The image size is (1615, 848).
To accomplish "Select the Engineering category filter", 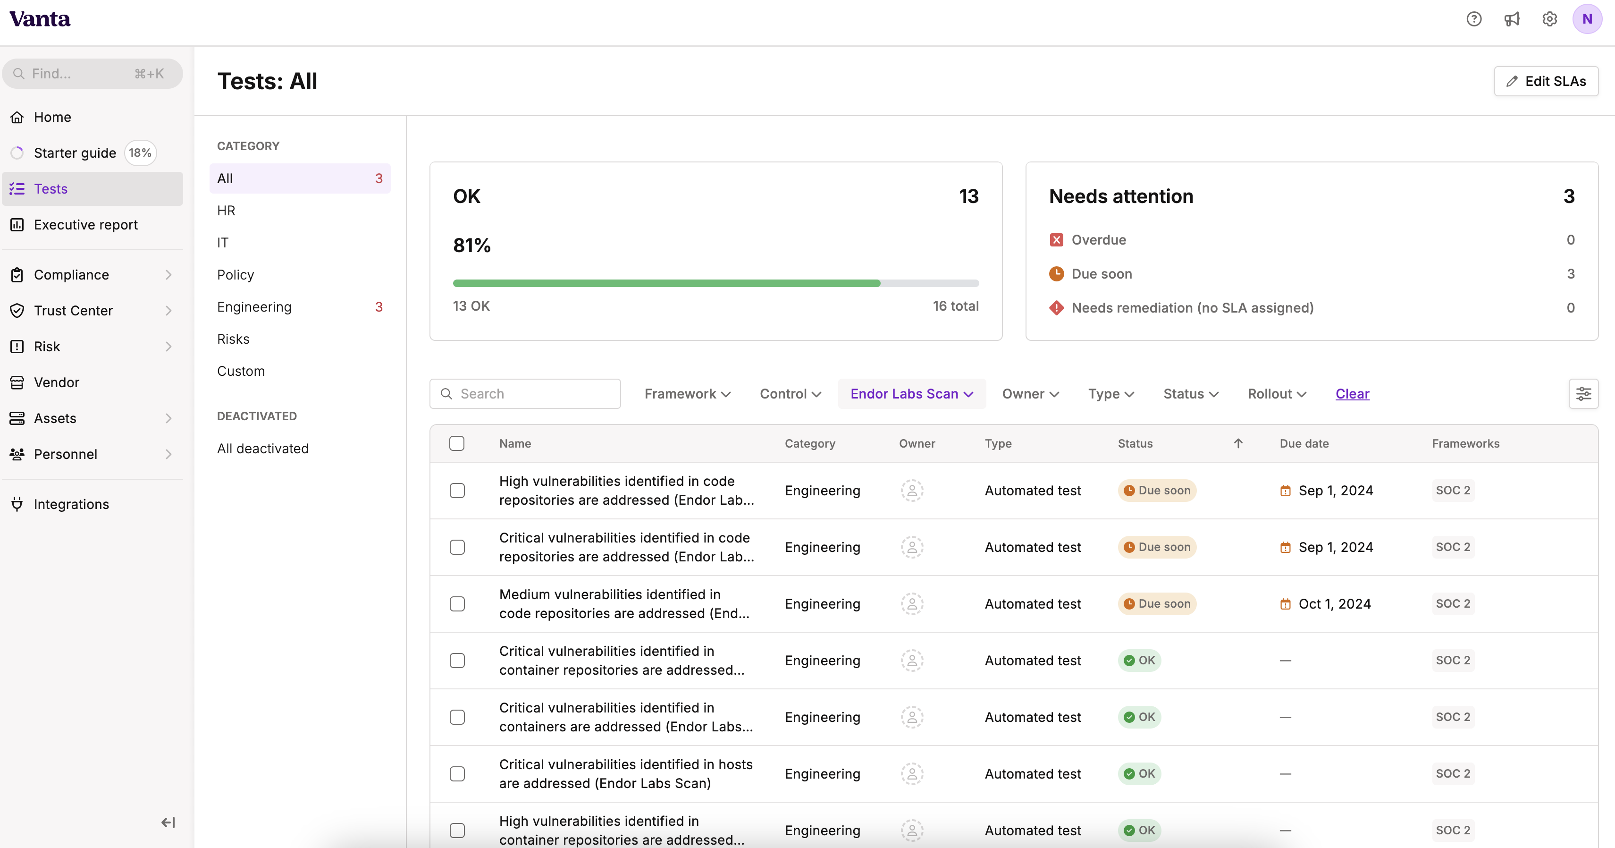I will (254, 307).
